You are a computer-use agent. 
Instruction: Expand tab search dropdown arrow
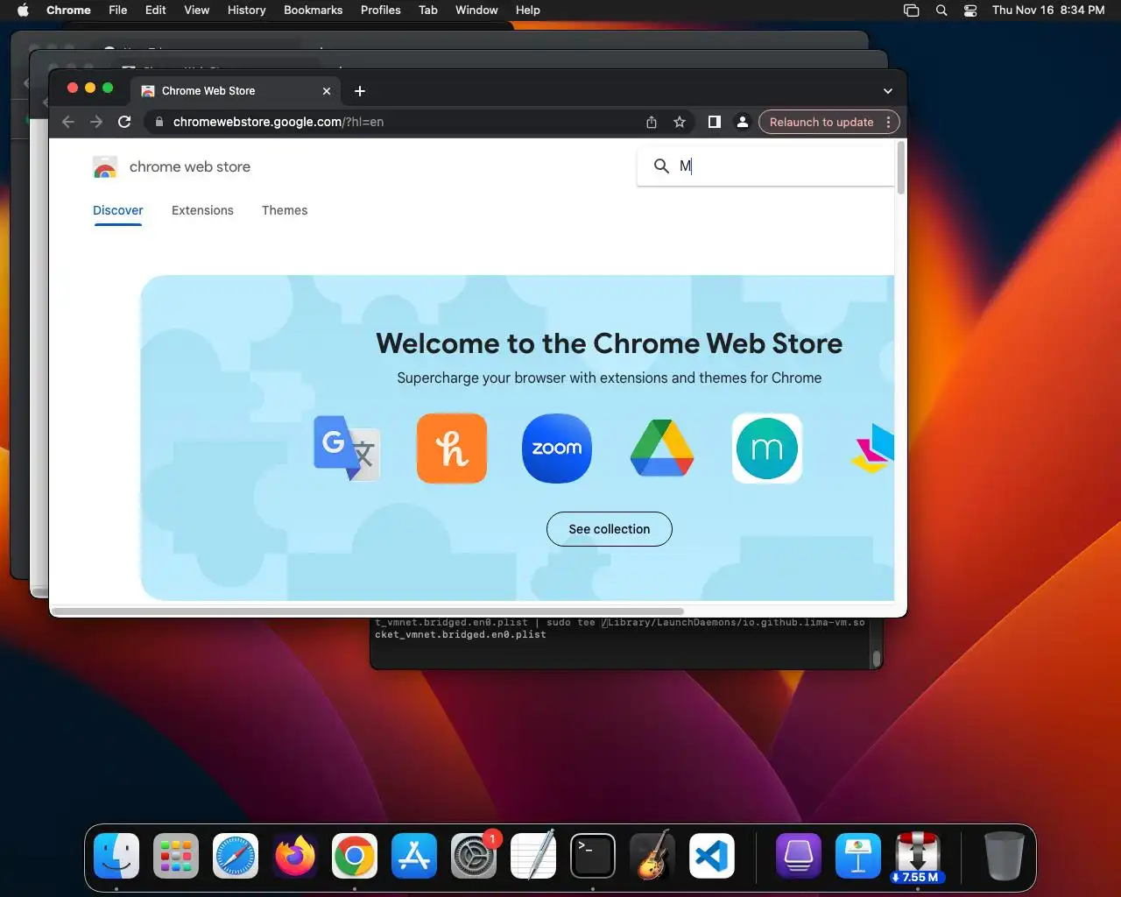pos(888,91)
